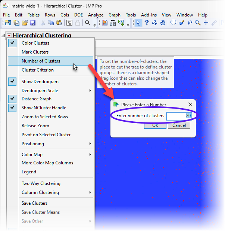Click Cancel in the number dialog
Image resolution: width=225 pixels, height=231 pixels.
click(x=179, y=125)
